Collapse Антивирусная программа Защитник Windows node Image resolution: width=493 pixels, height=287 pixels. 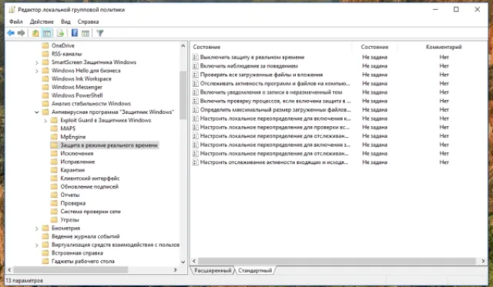click(x=37, y=112)
